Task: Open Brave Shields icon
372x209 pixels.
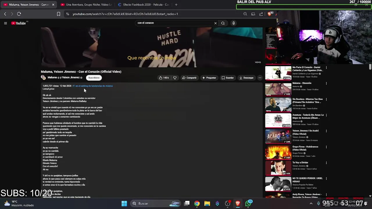Action: point(269,14)
